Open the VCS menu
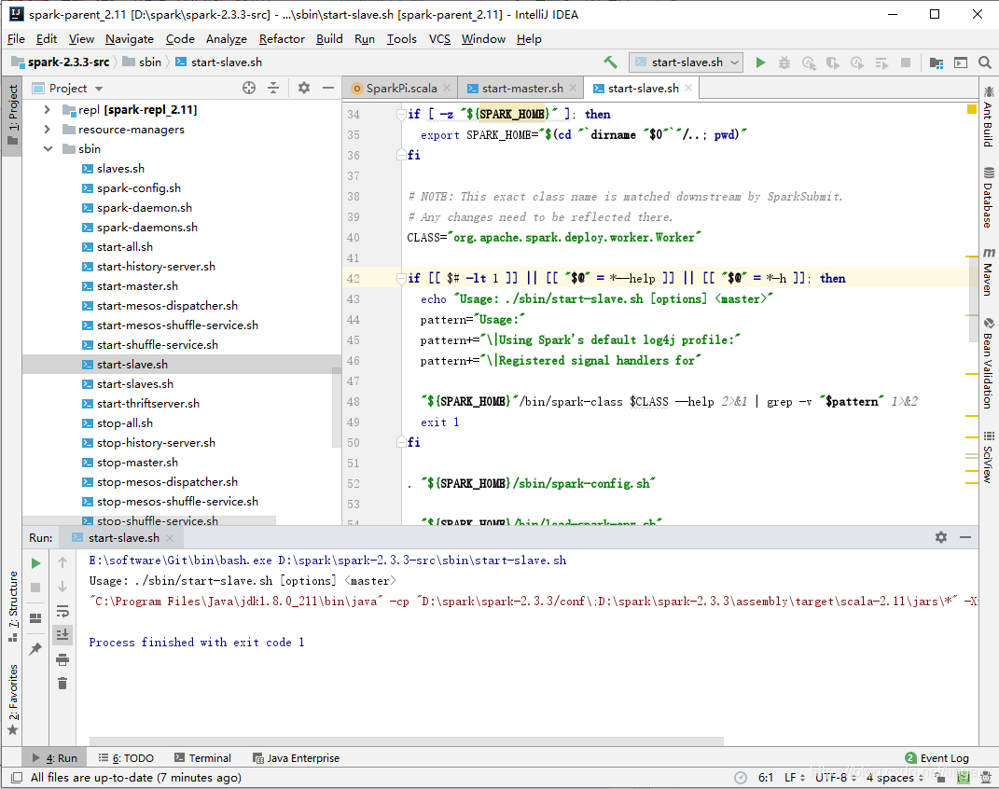The width and height of the screenshot is (999, 789). click(439, 39)
